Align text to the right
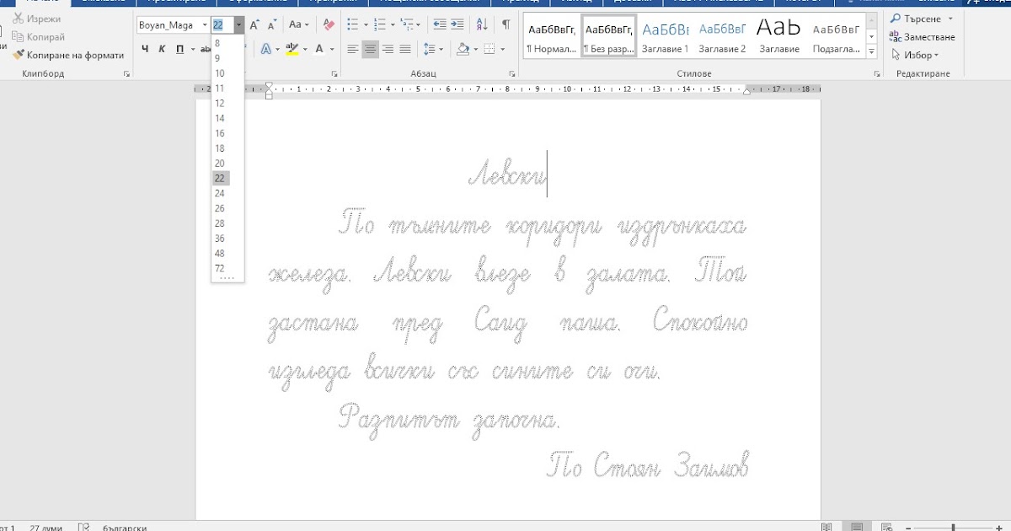 coord(388,50)
